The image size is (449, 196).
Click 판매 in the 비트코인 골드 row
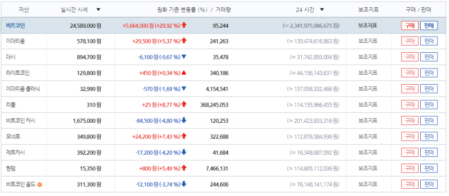pyautogui.click(x=429, y=185)
